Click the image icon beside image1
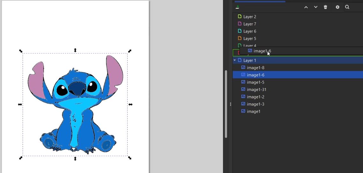The image size is (363, 173). (243, 111)
